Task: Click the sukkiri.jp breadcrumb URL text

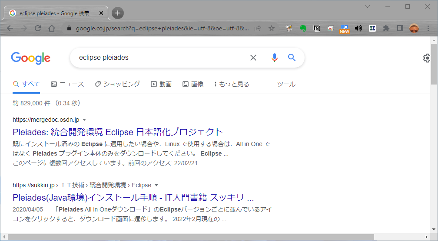Action: point(82,185)
